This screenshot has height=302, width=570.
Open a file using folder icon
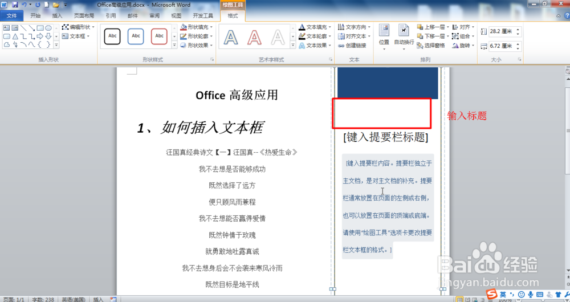click(x=56, y=5)
